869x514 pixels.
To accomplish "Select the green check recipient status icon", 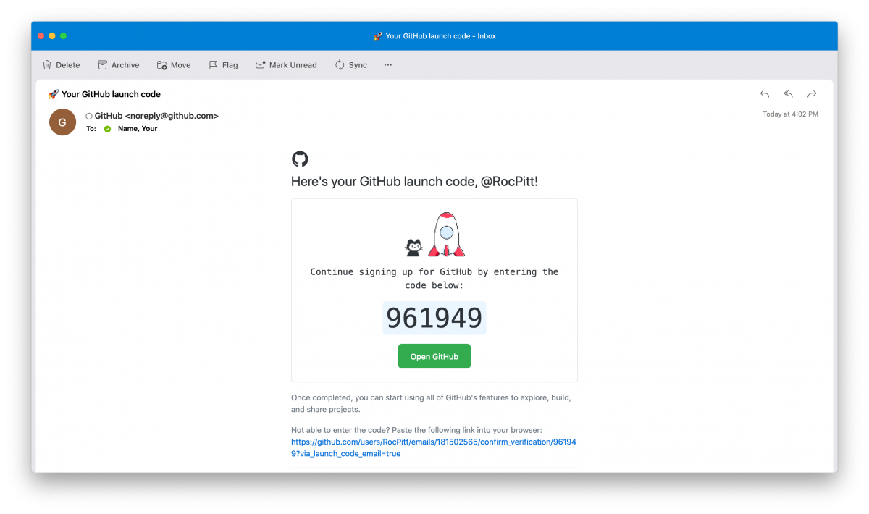I will click(x=107, y=129).
